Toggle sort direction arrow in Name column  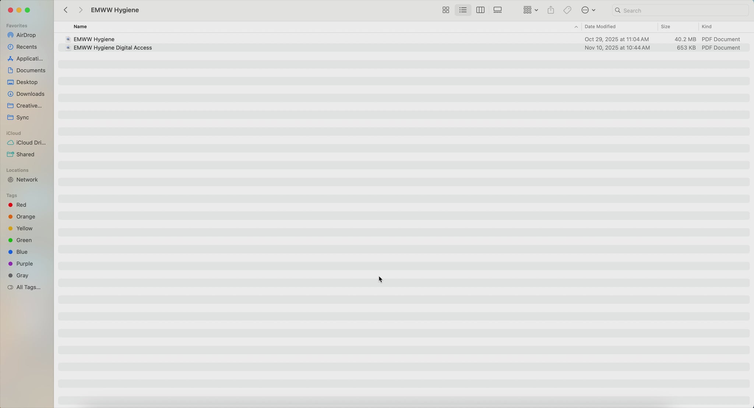576,27
